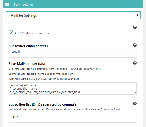146x127 pixels.
Task: Click the 'Save Mailster user data' heading
Action: (x=27, y=64)
